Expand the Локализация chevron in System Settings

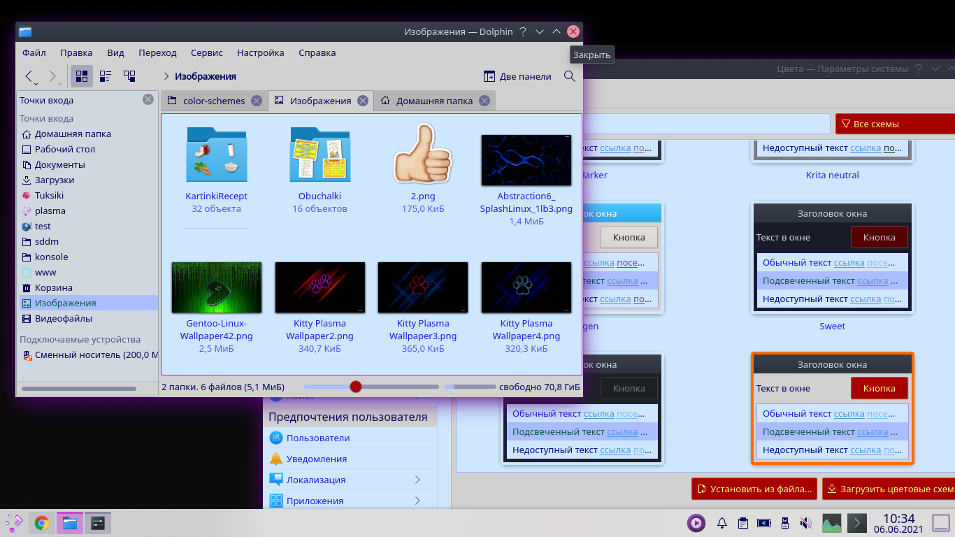(x=417, y=480)
